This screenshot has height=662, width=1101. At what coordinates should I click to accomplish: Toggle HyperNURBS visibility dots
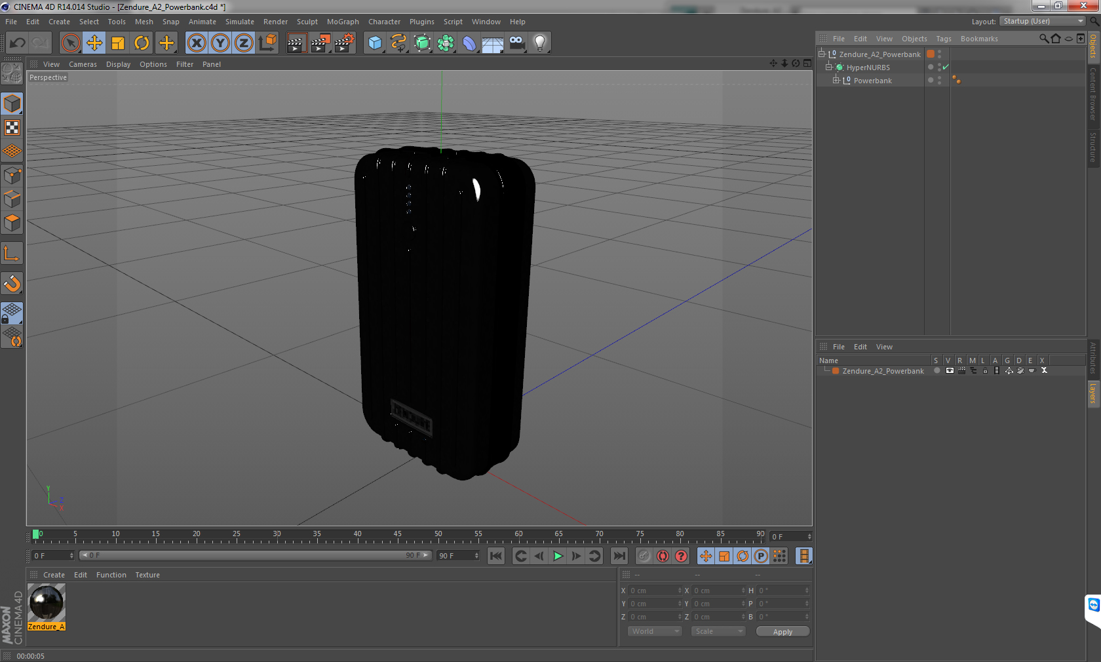click(x=939, y=67)
